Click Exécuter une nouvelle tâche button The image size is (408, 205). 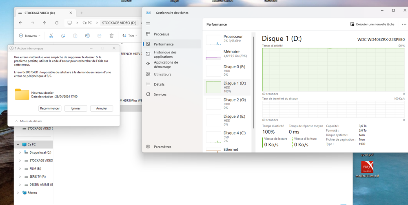coord(372,24)
